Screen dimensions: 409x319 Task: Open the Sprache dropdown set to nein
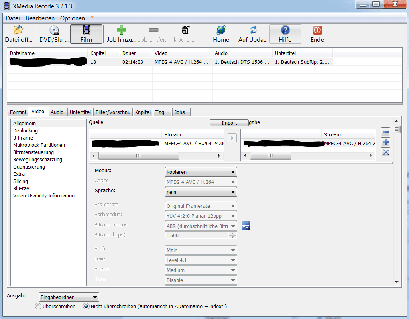[x=201, y=192]
